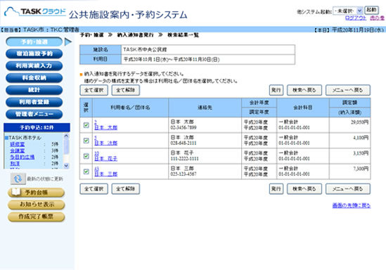Click the upper 検索へ戻る button

pos(304,90)
